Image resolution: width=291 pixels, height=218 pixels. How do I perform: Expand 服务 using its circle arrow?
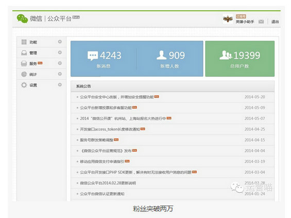60,63
